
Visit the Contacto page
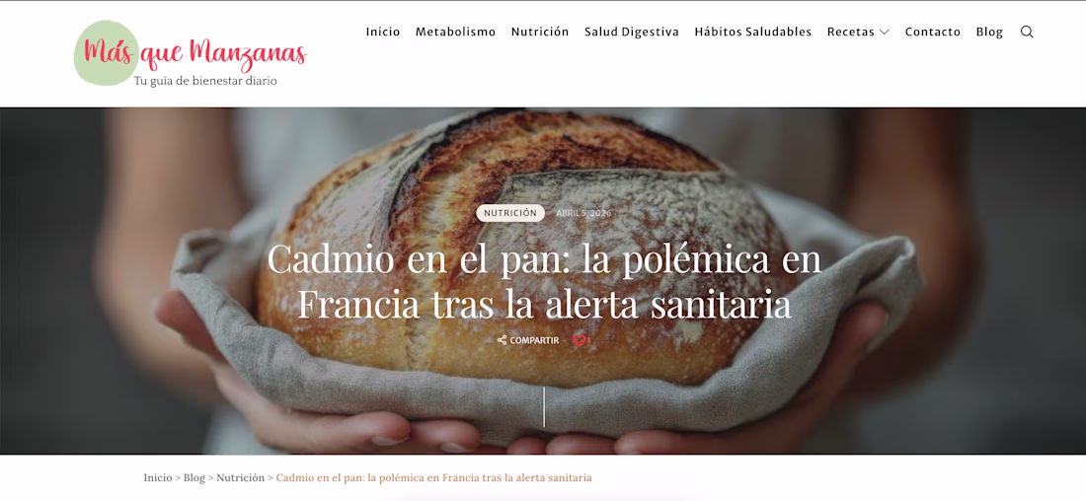tap(933, 32)
